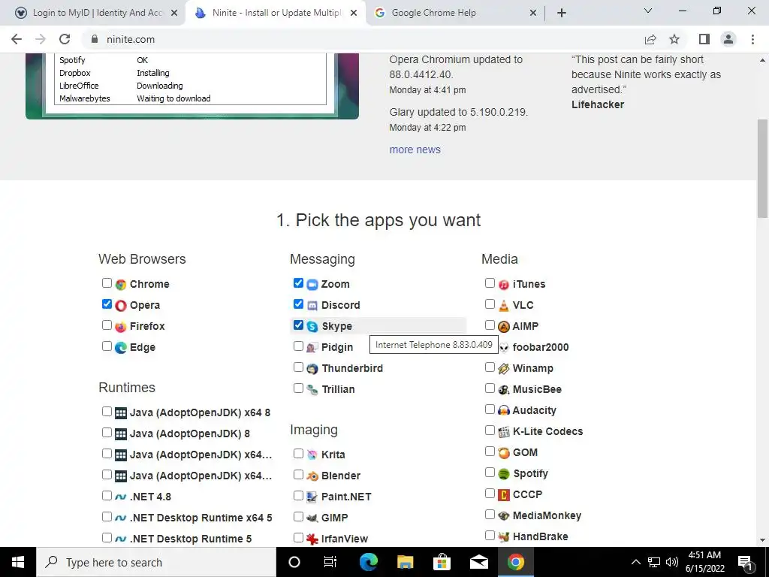Uncheck the Opera checkbox
The width and height of the screenshot is (769, 577).
click(107, 304)
